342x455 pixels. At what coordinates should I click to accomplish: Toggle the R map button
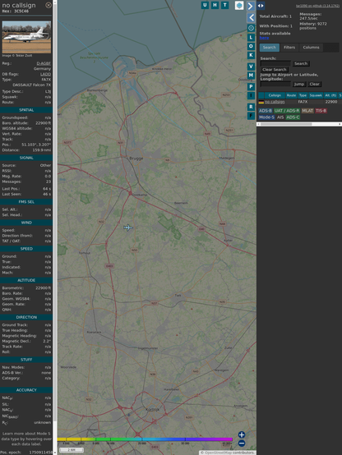[251, 107]
